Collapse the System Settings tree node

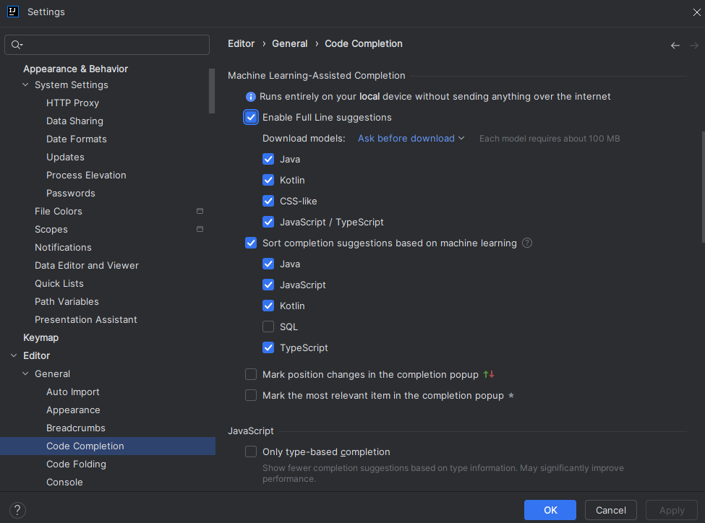(x=25, y=85)
